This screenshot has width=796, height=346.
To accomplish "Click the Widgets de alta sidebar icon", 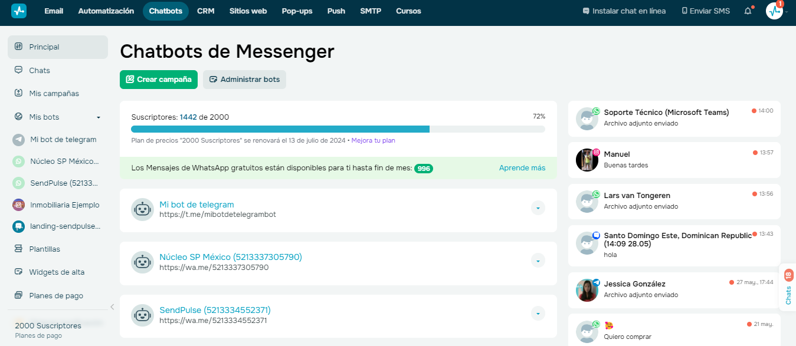I will pos(18,272).
